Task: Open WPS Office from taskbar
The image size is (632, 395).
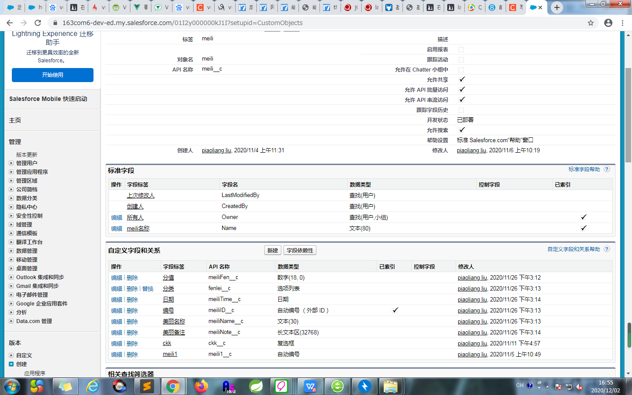Action: coord(310,387)
